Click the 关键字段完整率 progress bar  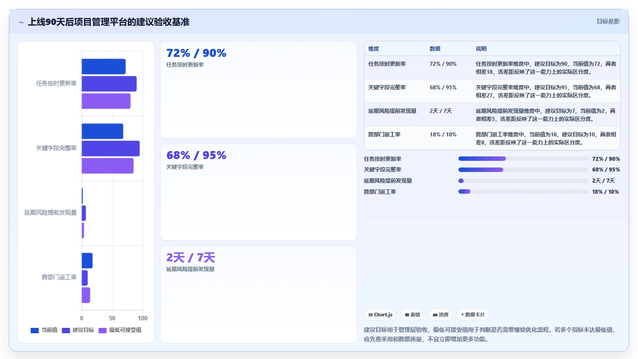(x=523, y=170)
